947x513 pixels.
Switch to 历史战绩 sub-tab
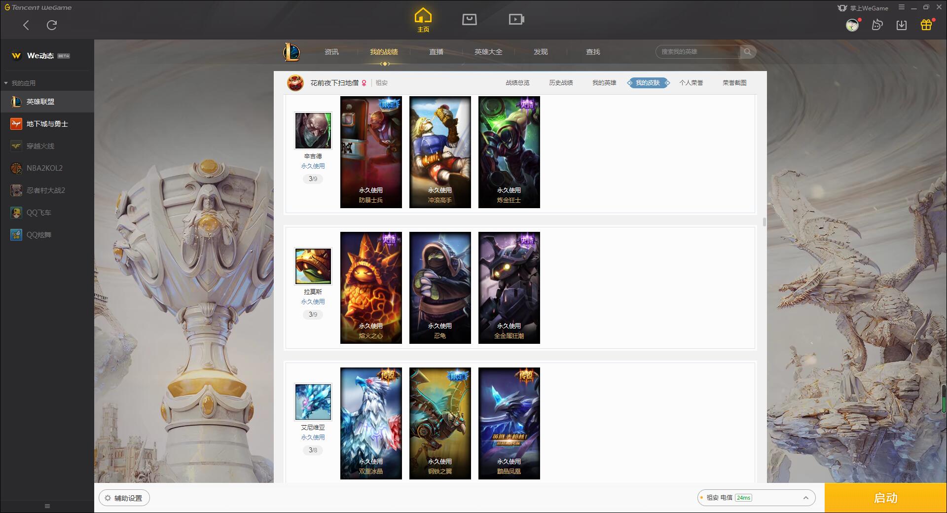[561, 83]
